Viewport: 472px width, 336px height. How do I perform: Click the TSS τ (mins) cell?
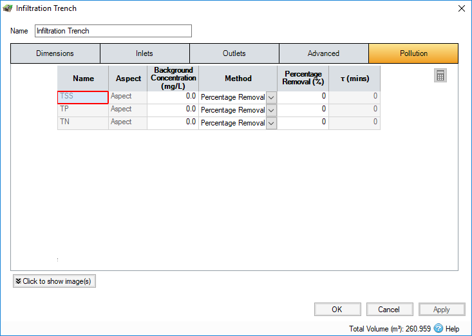click(355, 97)
